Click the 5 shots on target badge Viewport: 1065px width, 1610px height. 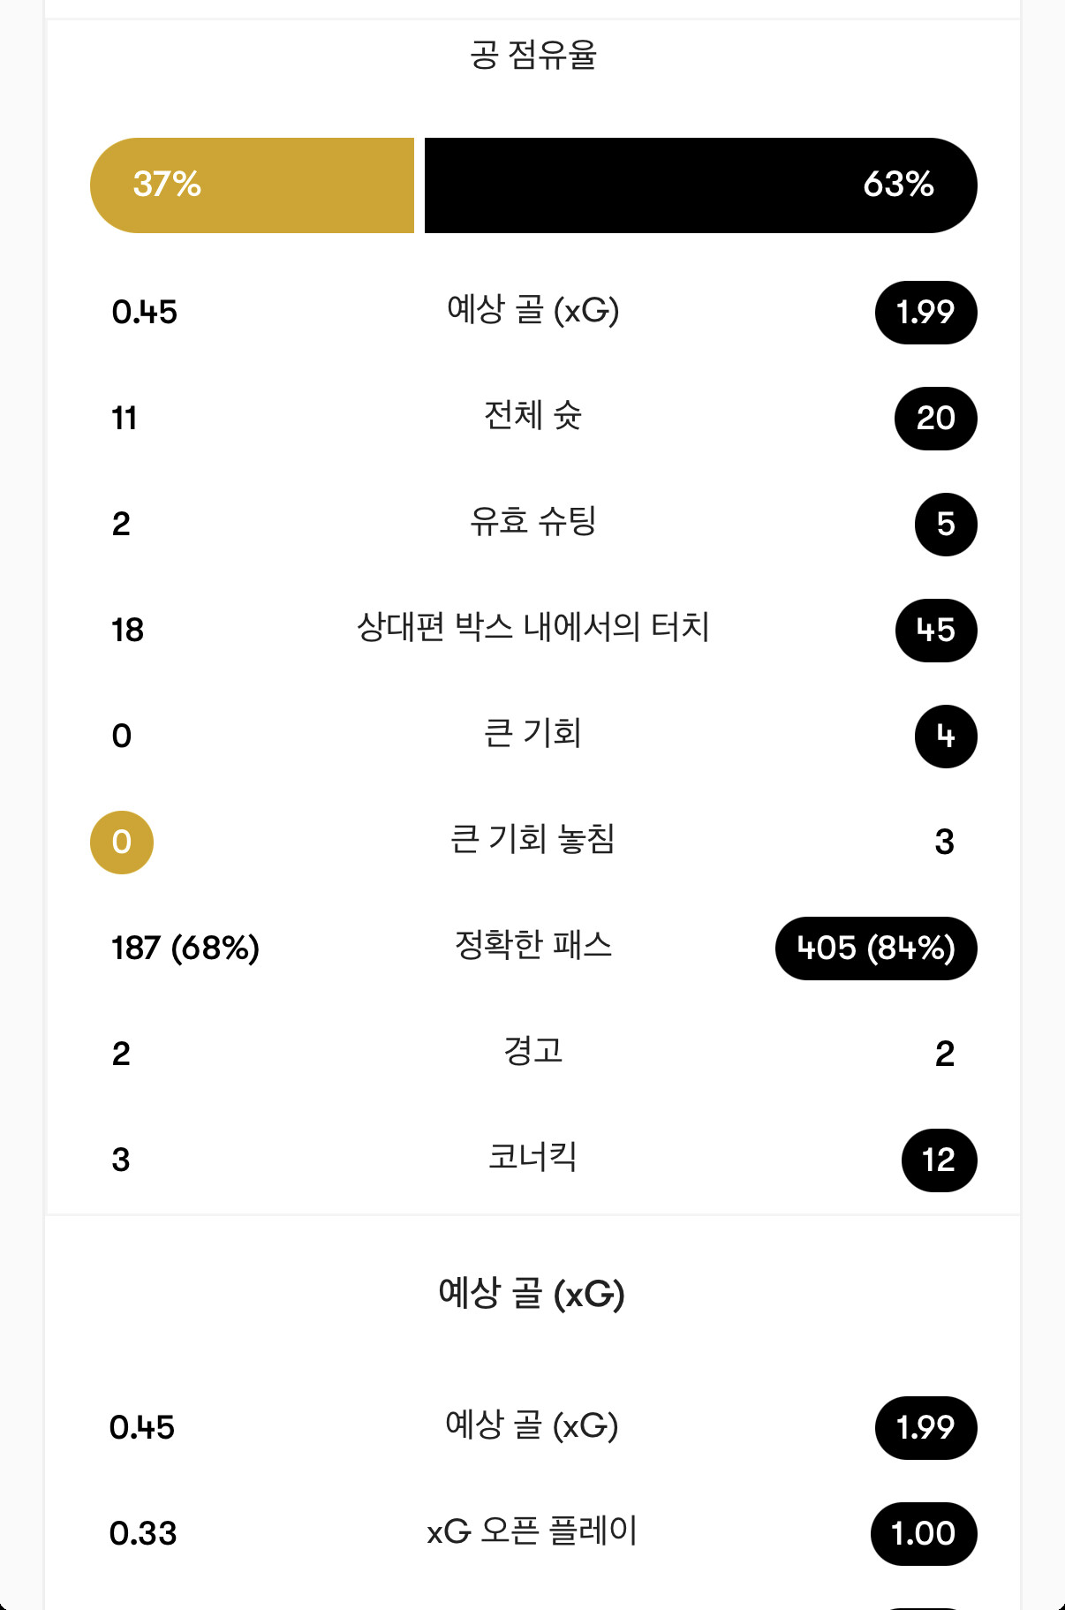click(946, 525)
